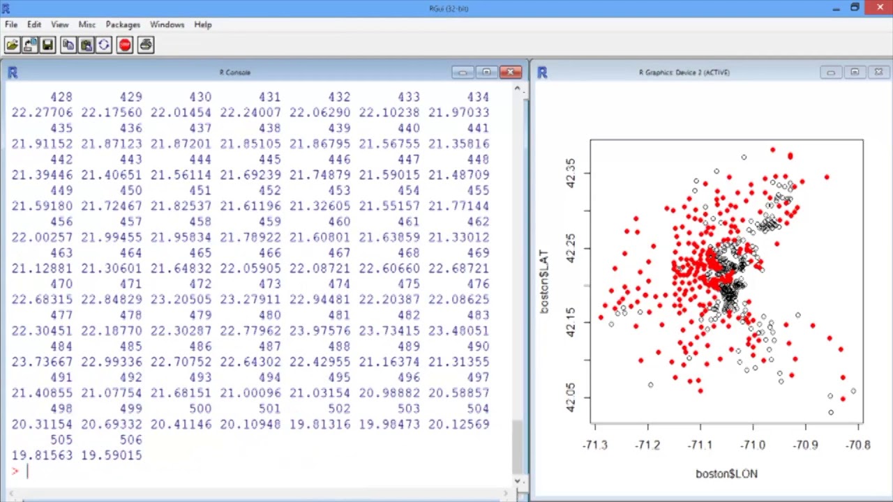The height and width of the screenshot is (502, 893).
Task: Click the index number 490
Action: 478,347
